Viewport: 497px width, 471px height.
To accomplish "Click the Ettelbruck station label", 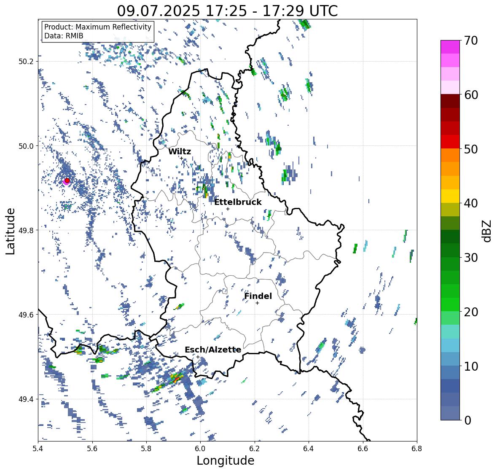I will (x=238, y=202).
